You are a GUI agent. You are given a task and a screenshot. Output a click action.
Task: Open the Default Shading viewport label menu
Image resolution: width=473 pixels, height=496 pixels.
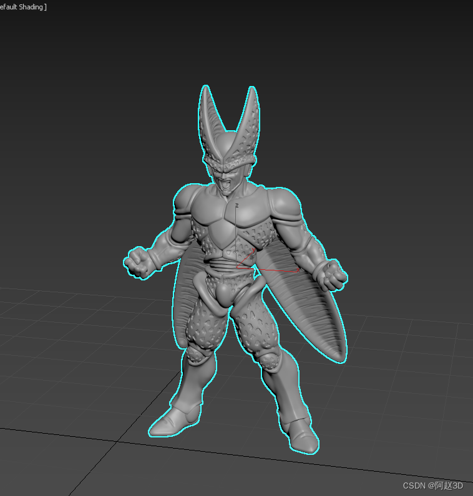tap(22, 7)
